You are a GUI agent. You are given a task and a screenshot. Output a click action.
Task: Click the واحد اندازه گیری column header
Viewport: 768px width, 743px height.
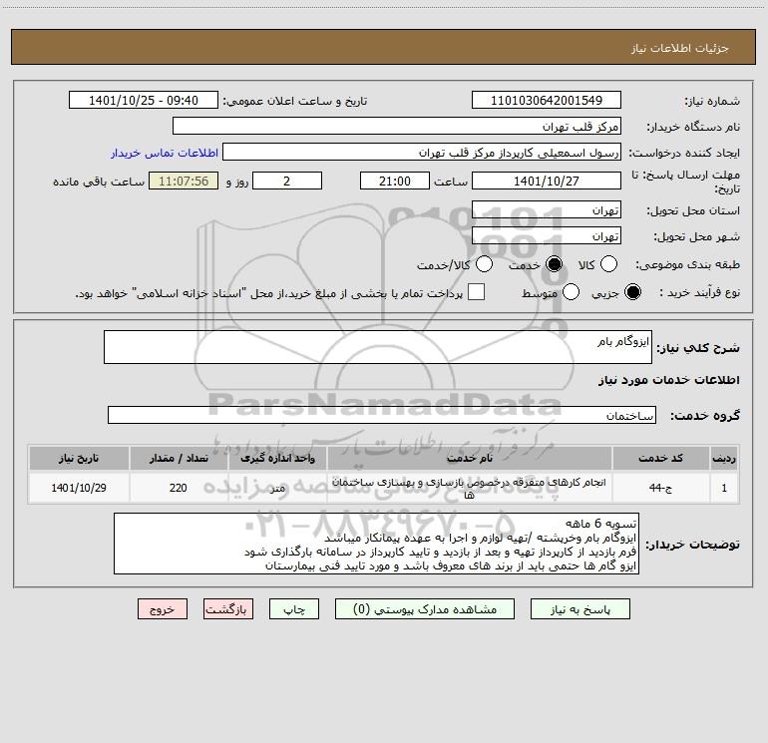pos(277,458)
